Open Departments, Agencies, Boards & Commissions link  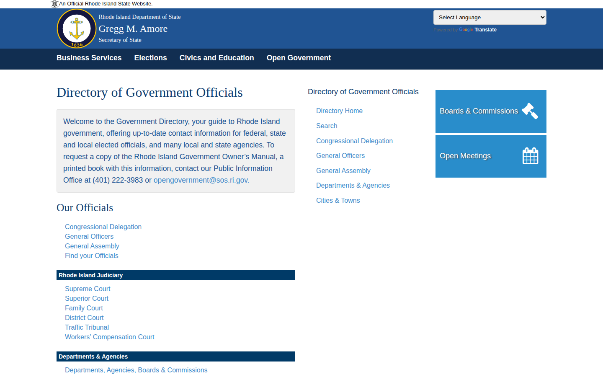[136, 370]
